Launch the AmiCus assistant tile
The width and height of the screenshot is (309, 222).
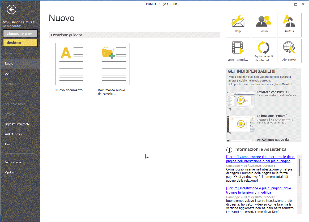(289, 22)
